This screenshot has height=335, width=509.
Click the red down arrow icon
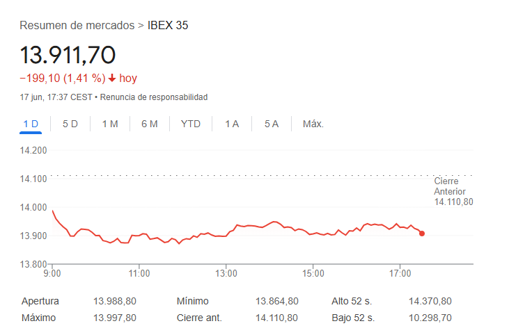tap(111, 79)
